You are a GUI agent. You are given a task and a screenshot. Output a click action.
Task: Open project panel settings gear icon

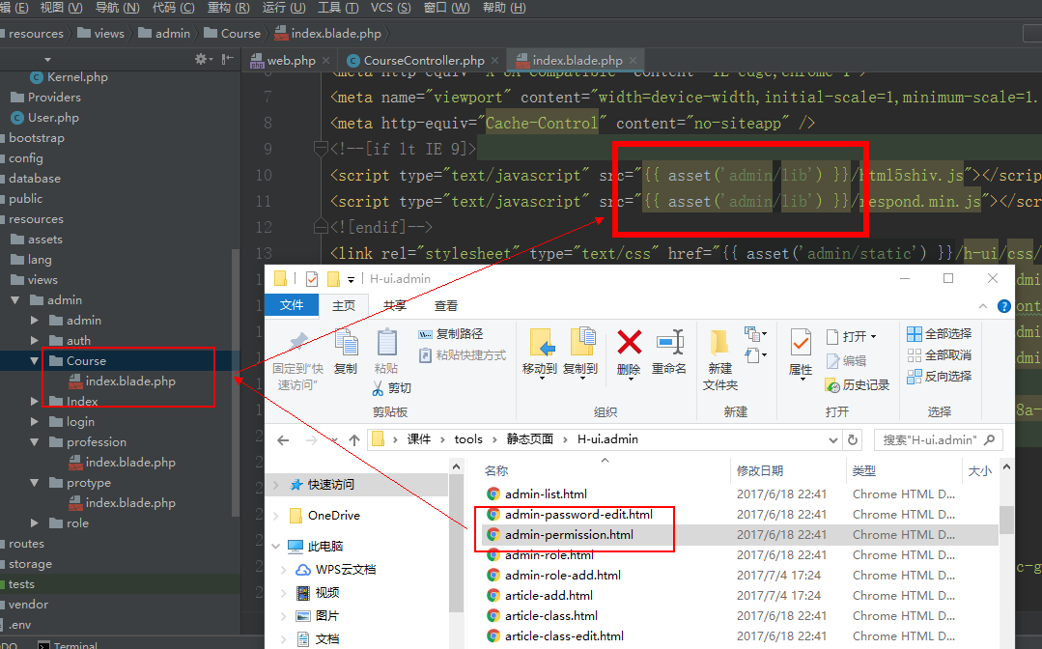[x=202, y=59]
